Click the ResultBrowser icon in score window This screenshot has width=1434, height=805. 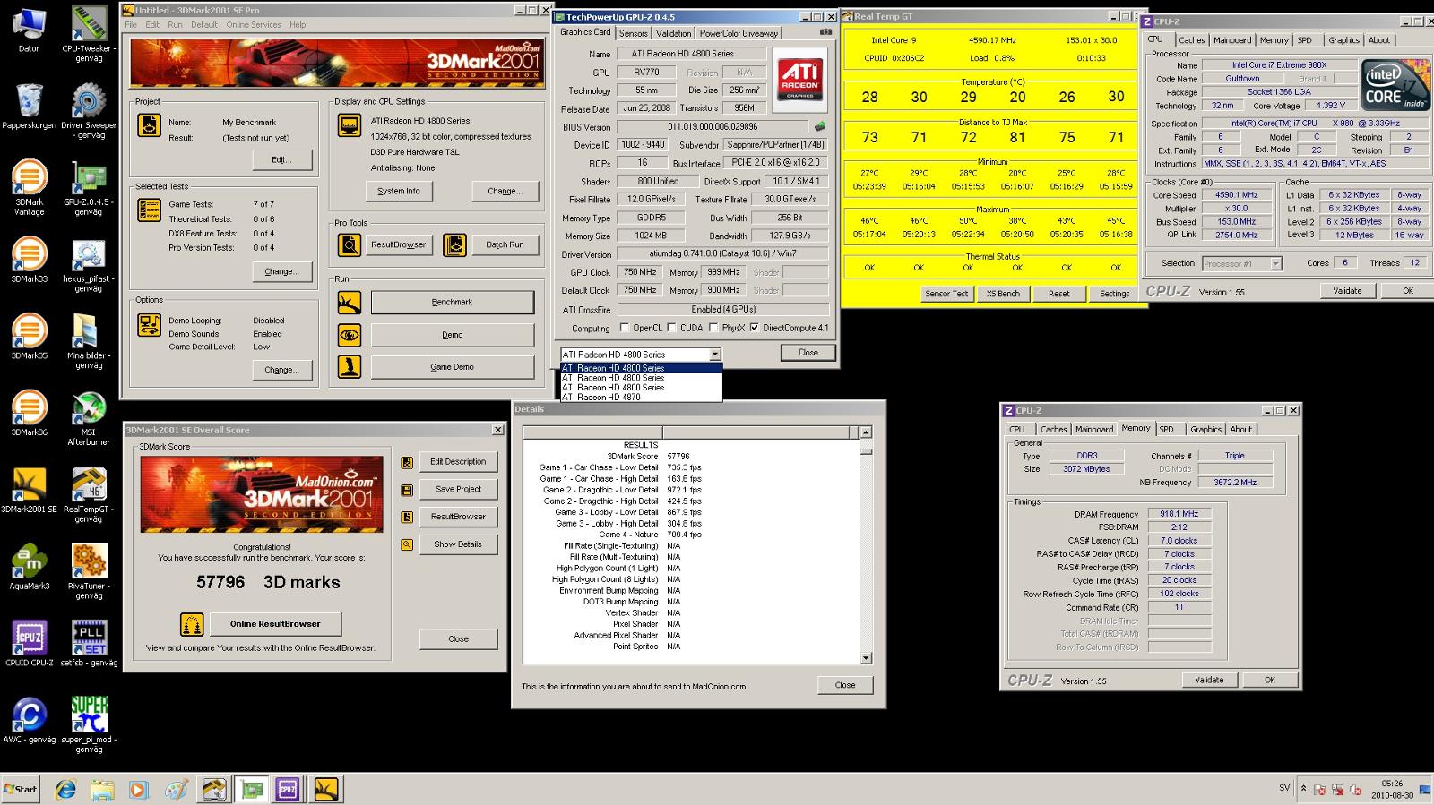(x=407, y=517)
